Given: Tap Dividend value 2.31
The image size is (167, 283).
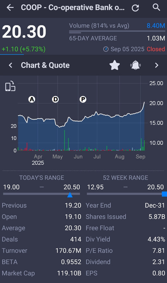Looking at the screenshot, I should click(x=159, y=262).
